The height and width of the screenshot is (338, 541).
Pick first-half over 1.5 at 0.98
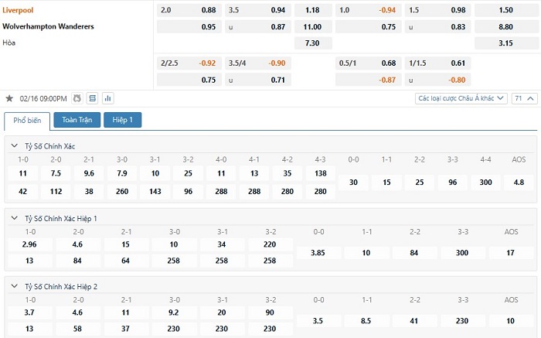(438, 10)
